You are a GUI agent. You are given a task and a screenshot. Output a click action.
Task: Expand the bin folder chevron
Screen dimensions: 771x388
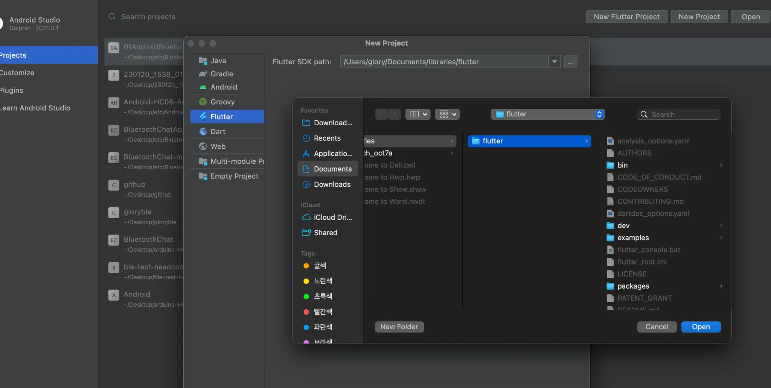pos(721,165)
